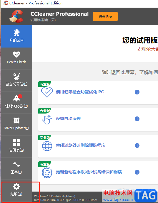Click the Intel Core i5-10400 CPU status text
Image resolution: width=158 pixels, height=203 pixels.
tap(66, 200)
